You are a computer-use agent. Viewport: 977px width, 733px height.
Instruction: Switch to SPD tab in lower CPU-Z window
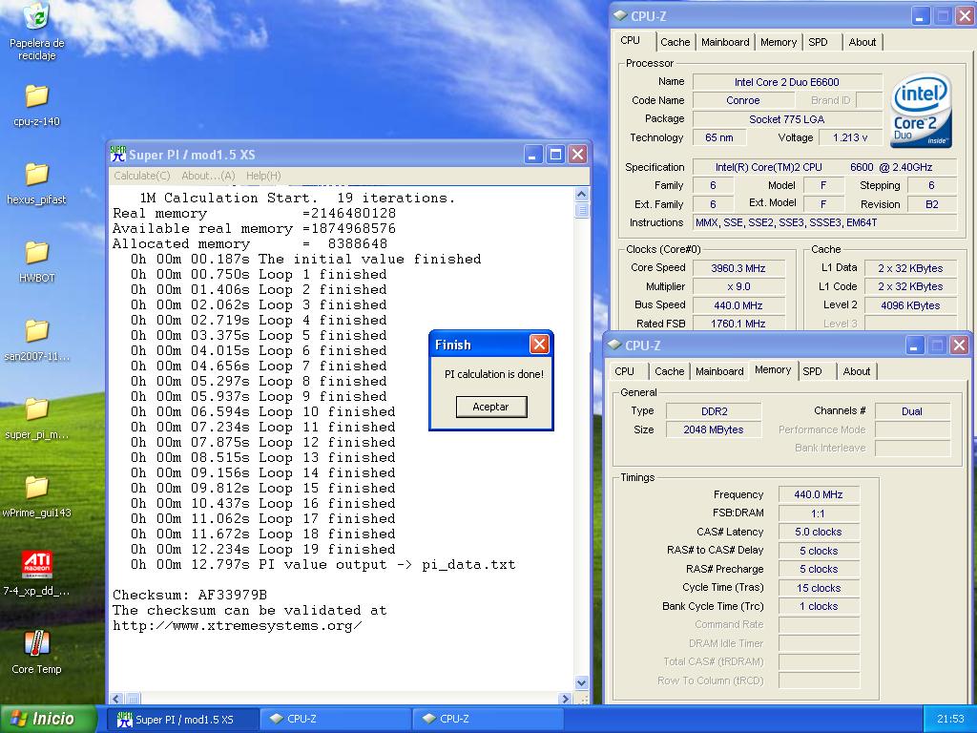tap(813, 371)
